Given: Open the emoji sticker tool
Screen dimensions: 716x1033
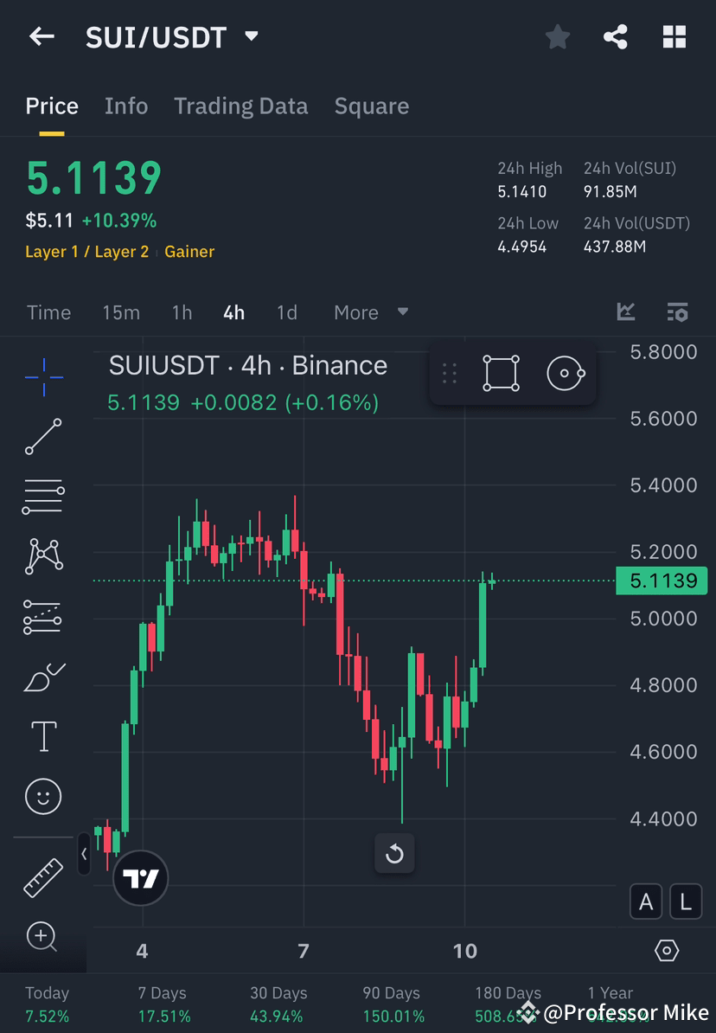Looking at the screenshot, I should (x=43, y=796).
